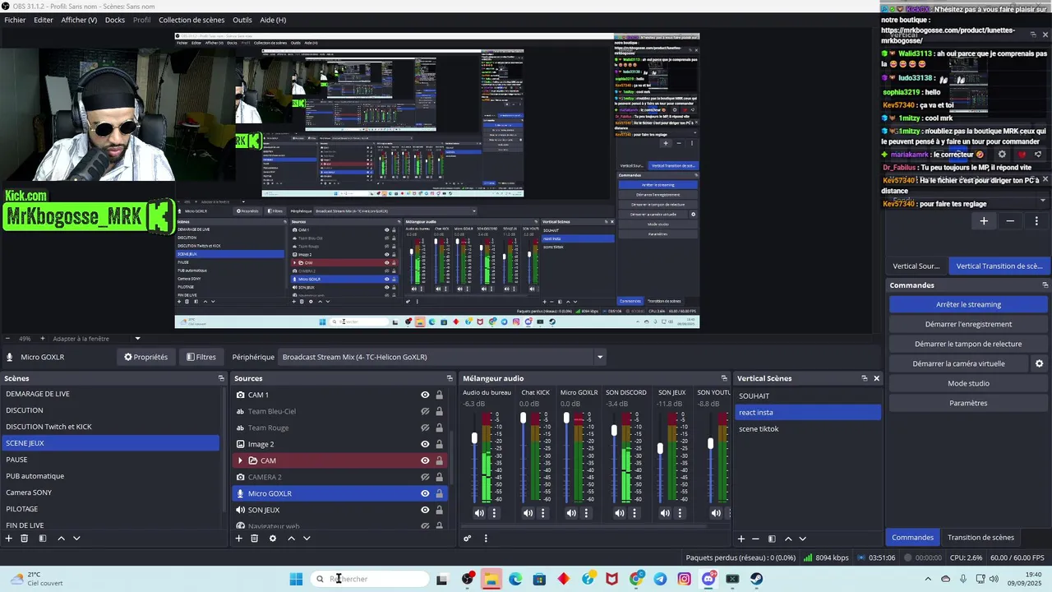Remove vertical scene with minus icon
The height and width of the screenshot is (592, 1052).
(755, 539)
